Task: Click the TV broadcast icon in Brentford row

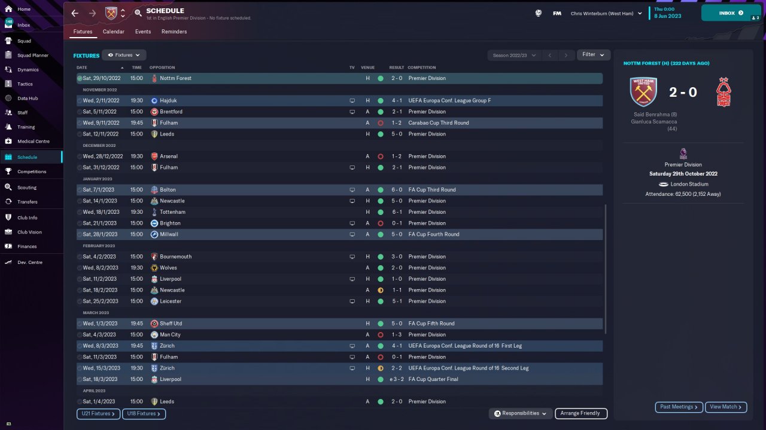Action: 352,112
